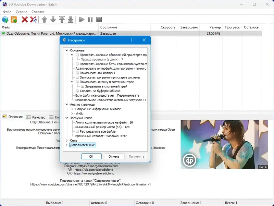The height and width of the screenshot is (206, 274).
Task: Click the add RSS feed icon
Action: [14, 20]
